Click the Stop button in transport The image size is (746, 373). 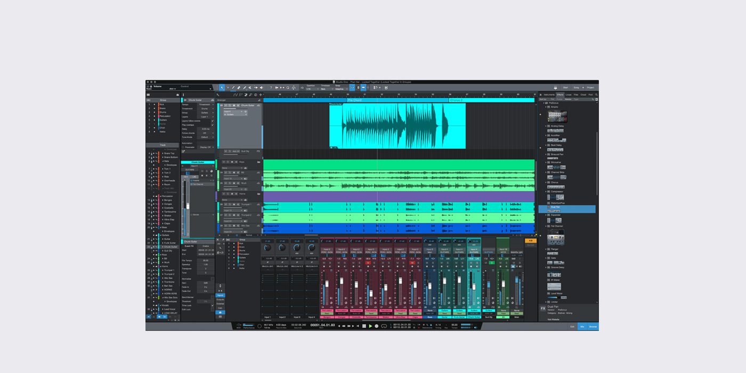click(x=364, y=326)
